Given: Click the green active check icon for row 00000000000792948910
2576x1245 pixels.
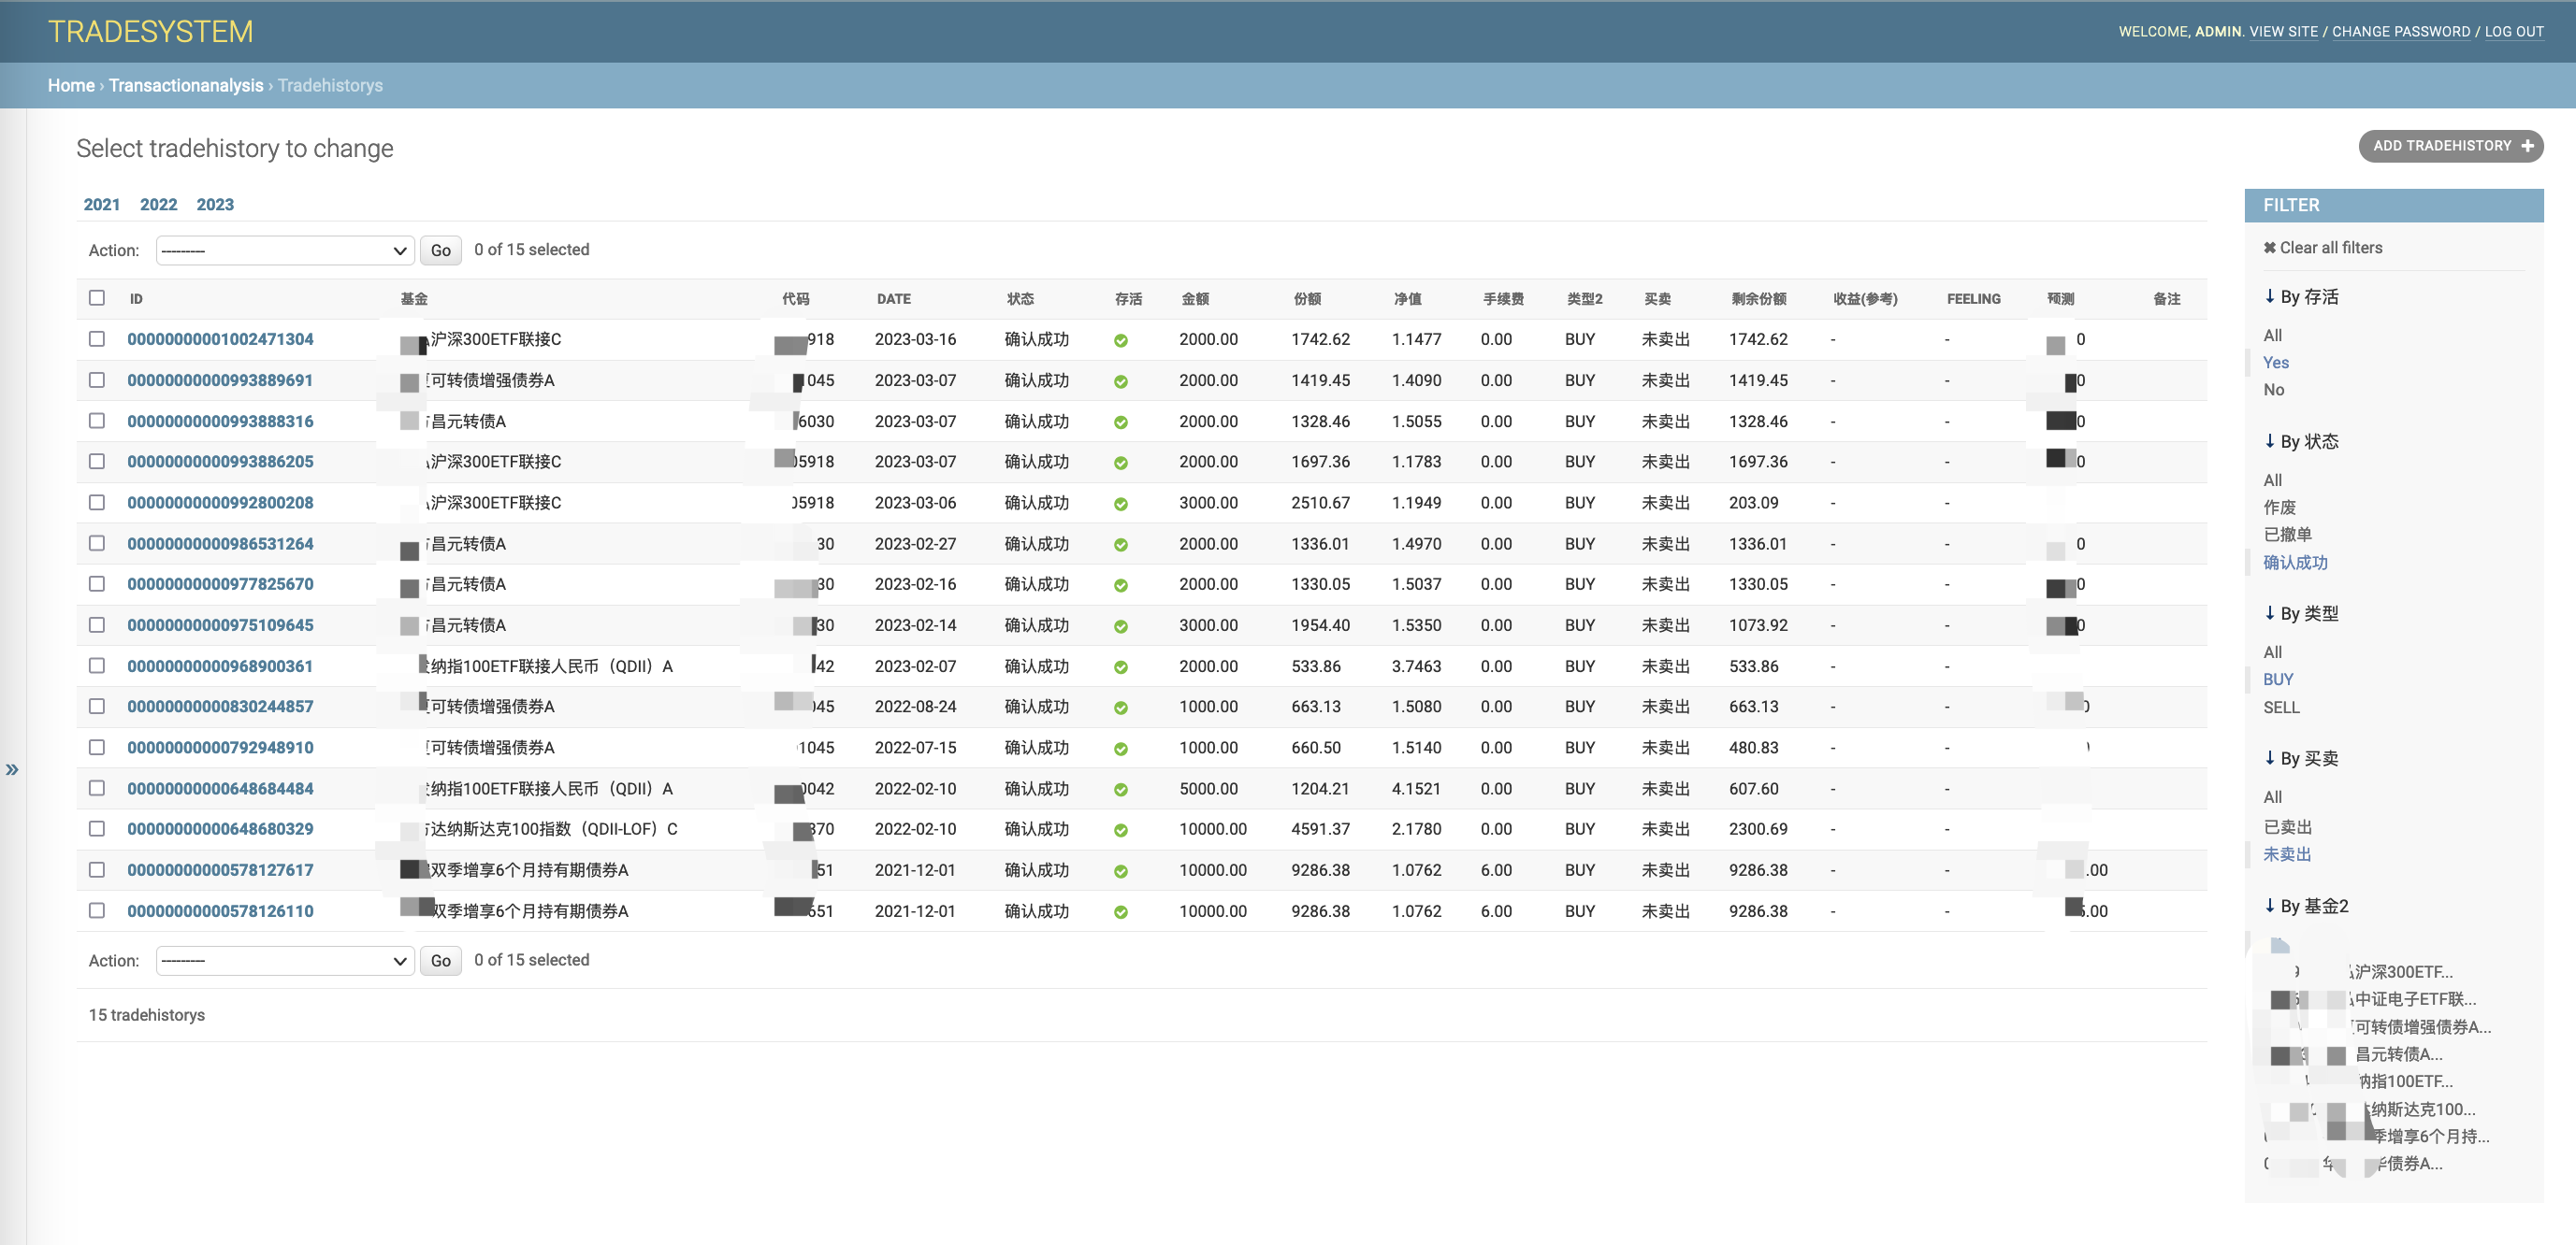Looking at the screenshot, I should point(1120,749).
